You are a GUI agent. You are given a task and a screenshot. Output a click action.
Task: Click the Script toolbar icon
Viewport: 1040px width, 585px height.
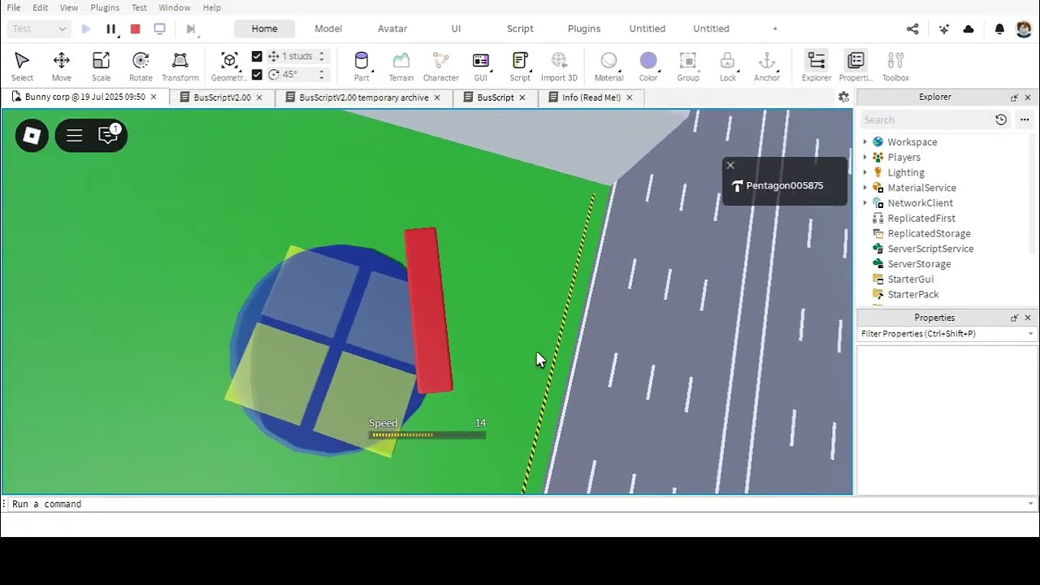pyautogui.click(x=520, y=67)
